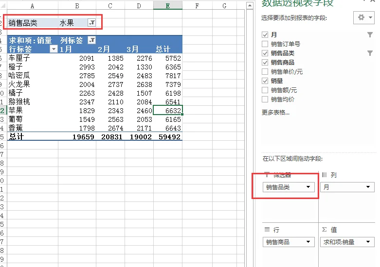Select the 水果 filter value cell
The image size is (380, 267).
point(77,23)
